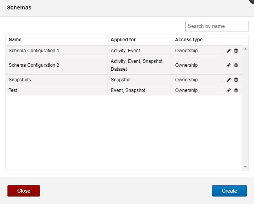The image size is (254, 204).
Task: Select the Test row name
Action: 13,90
